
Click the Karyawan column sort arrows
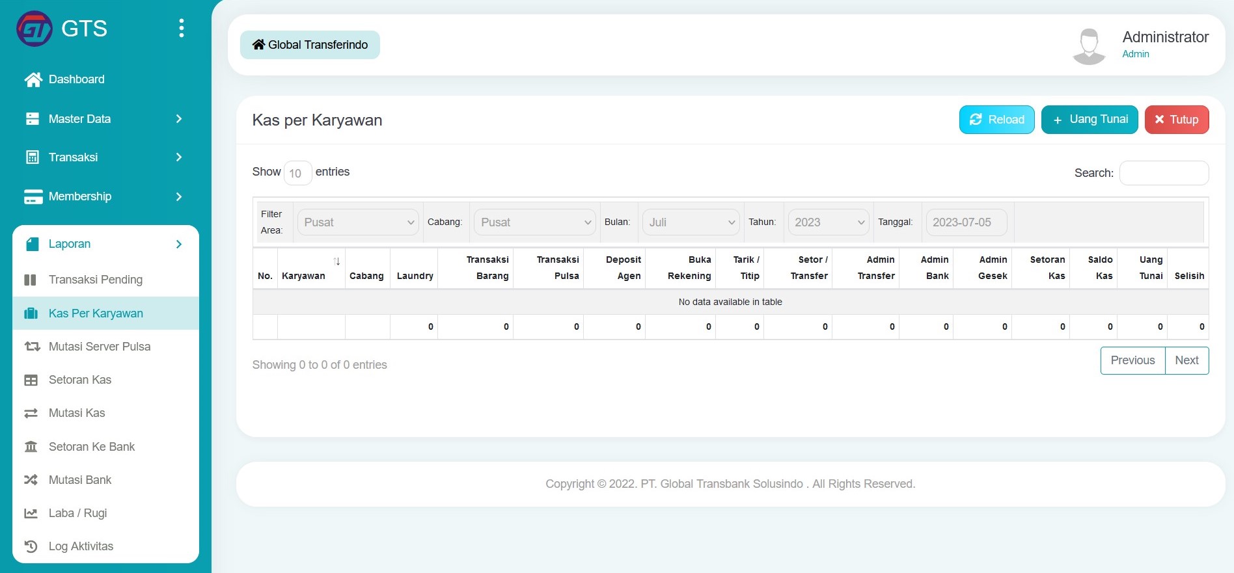336,261
